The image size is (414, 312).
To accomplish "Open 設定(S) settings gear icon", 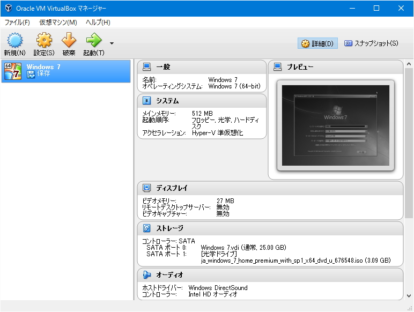I will [44, 40].
